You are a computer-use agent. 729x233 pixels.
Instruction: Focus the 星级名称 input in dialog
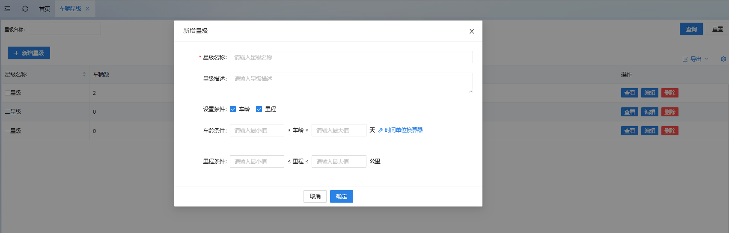(351, 57)
